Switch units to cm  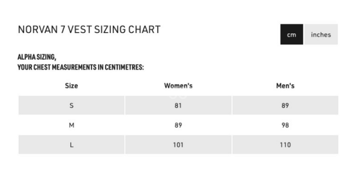(x=291, y=34)
